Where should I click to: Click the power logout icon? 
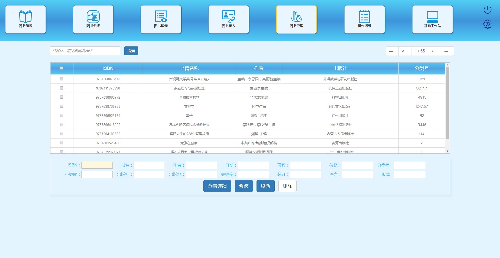click(x=487, y=10)
